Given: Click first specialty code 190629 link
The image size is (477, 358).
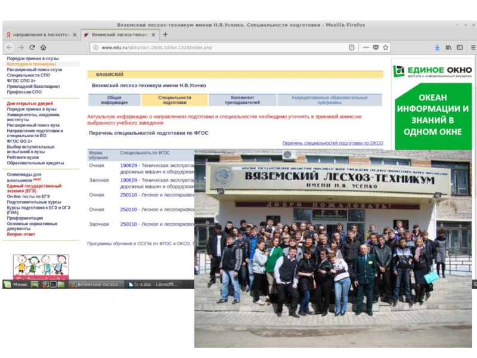Looking at the screenshot, I should pyautogui.click(x=128, y=165).
